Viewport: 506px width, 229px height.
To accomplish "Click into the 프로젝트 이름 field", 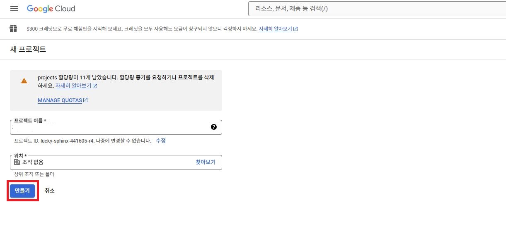I will (110, 127).
